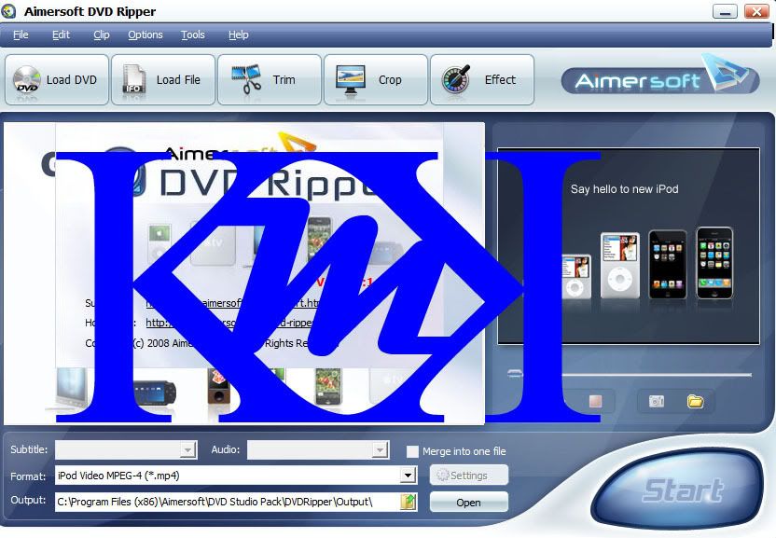Open the Effect adjustment tool
The height and width of the screenshot is (538, 776).
pos(482,79)
